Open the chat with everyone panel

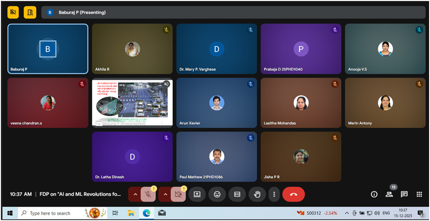tap(404, 194)
